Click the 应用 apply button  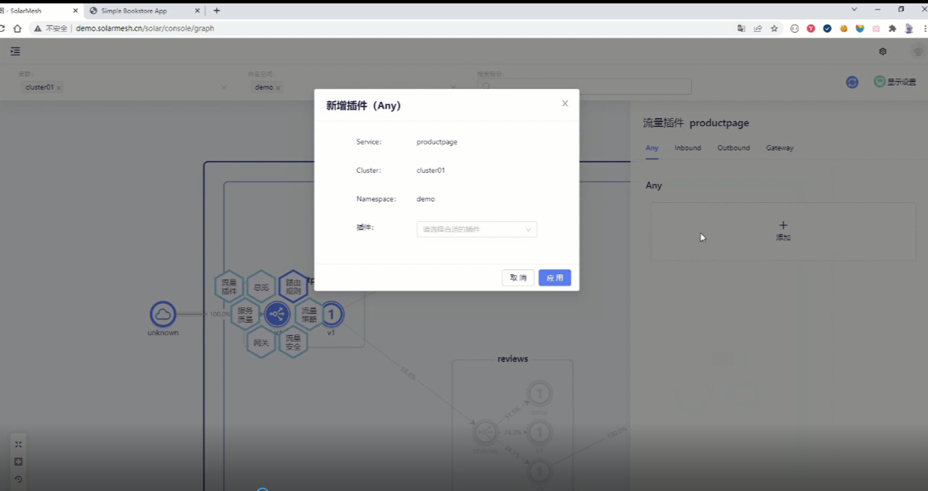pos(554,278)
